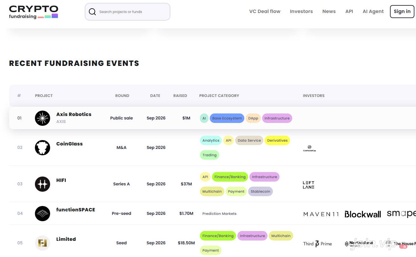
Task: Click the Series A round cell
Action: [122, 184]
